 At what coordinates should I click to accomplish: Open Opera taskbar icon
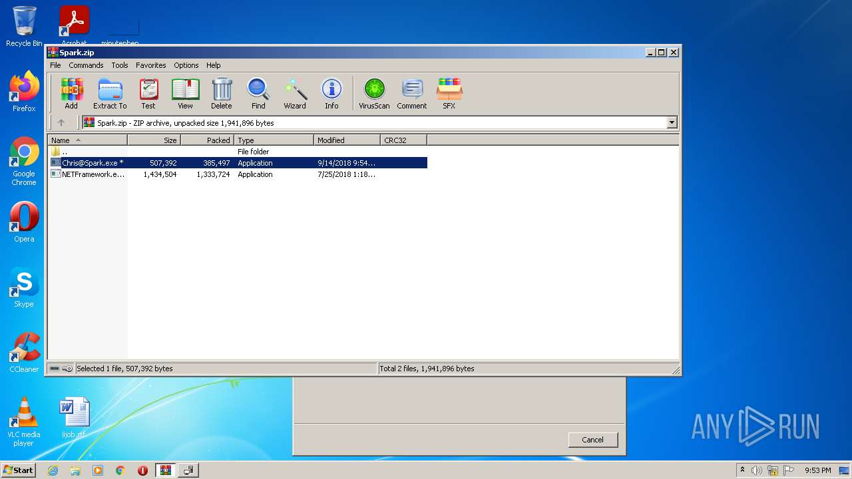click(x=142, y=470)
